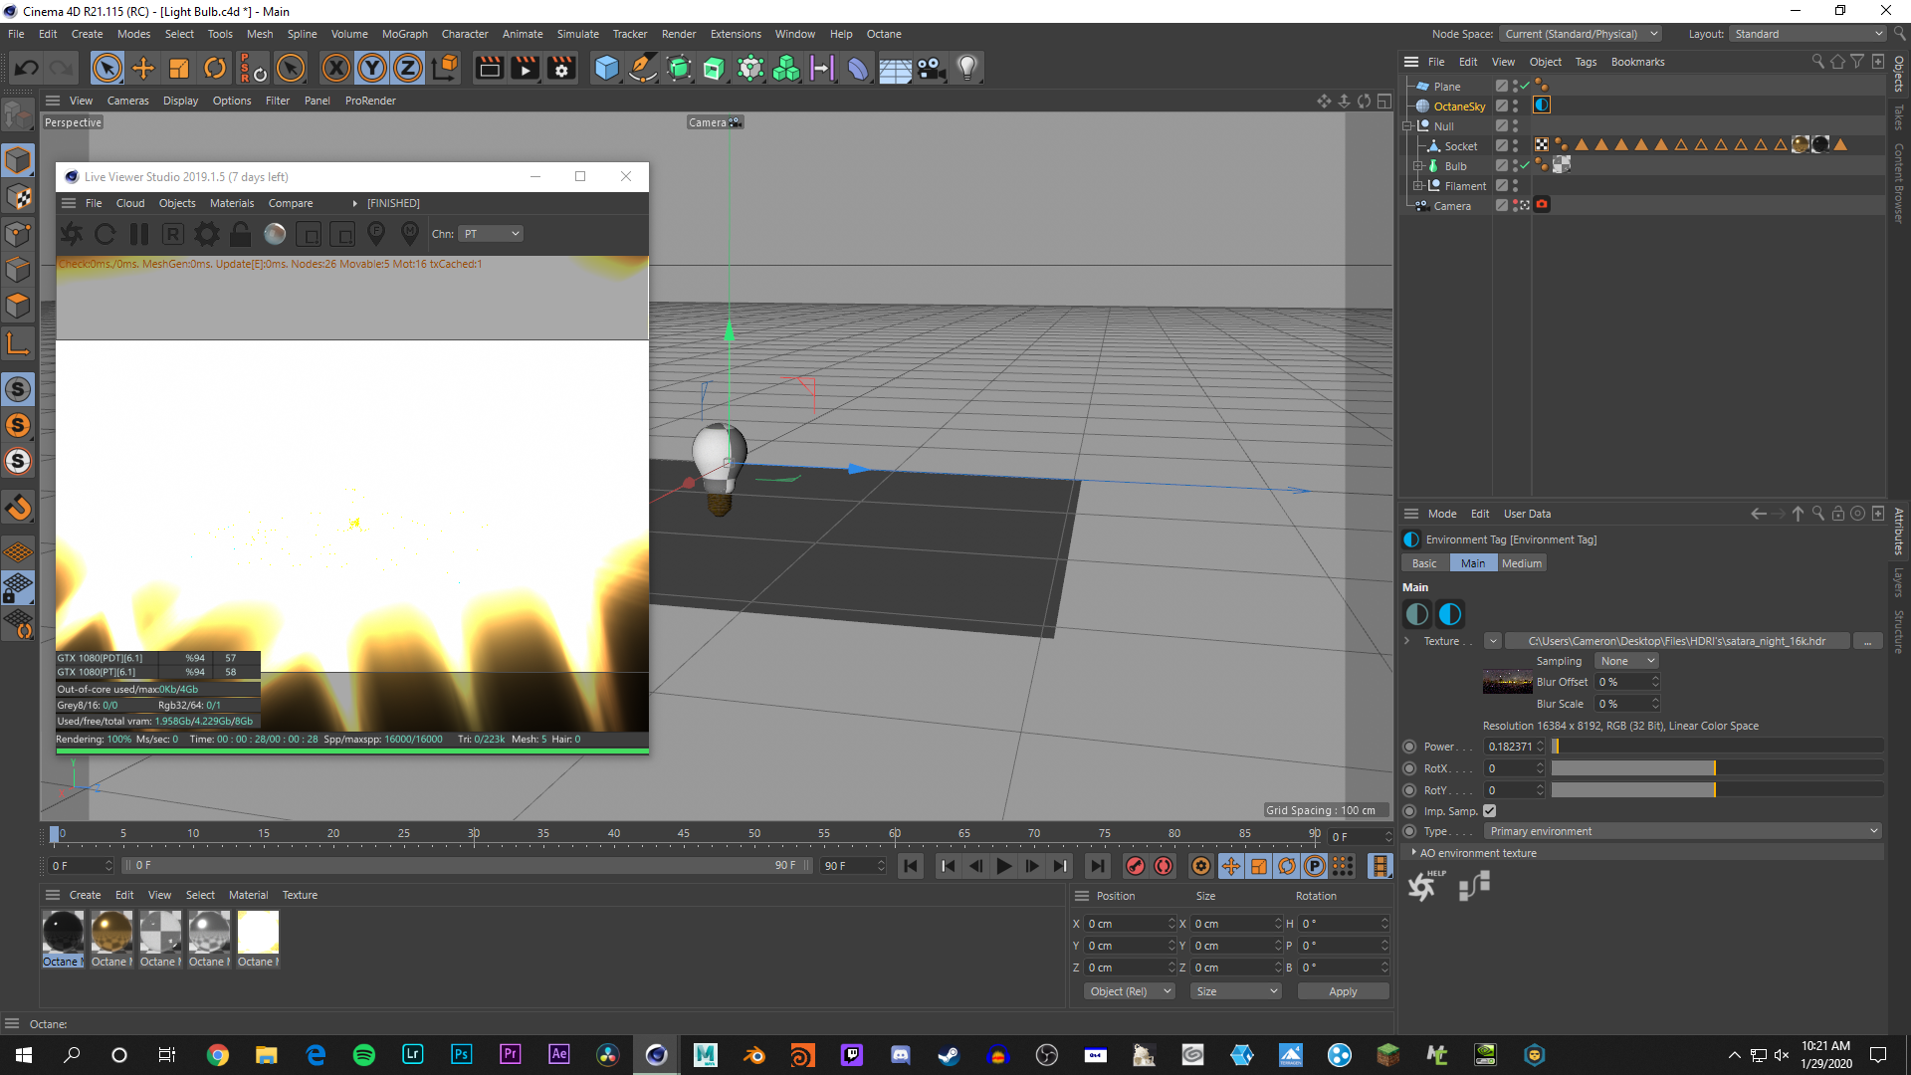Click the Apply button in coordinates

coord(1342,991)
